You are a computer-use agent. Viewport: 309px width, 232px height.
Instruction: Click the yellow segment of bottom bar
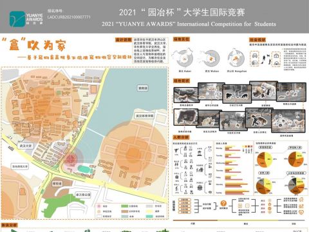click(248, 220)
